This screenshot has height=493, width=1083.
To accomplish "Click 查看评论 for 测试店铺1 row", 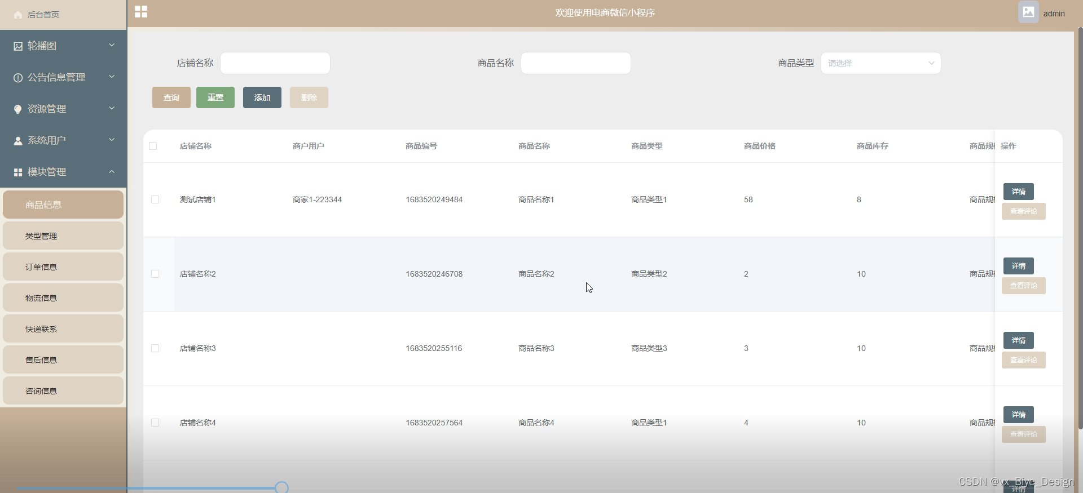I will click(x=1024, y=211).
